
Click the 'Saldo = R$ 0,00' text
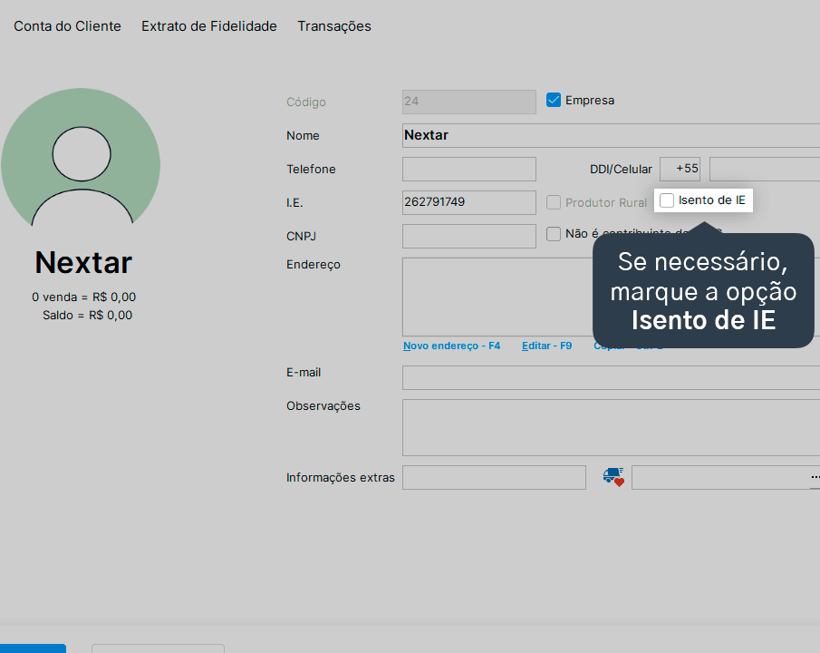click(87, 316)
